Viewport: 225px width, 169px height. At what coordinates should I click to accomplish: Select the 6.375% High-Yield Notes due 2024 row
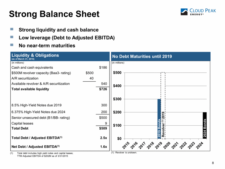point(38,112)
